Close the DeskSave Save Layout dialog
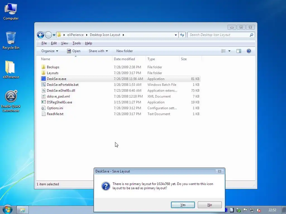 click(x=220, y=171)
